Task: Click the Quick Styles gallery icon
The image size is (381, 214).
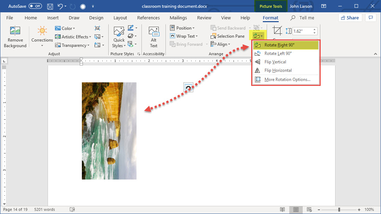Action: pos(119,32)
